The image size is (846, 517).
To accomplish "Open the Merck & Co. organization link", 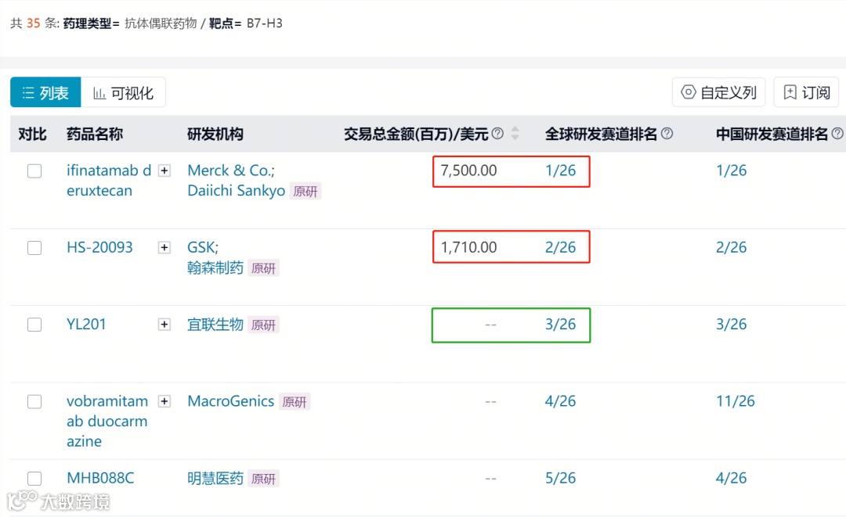I will point(230,171).
